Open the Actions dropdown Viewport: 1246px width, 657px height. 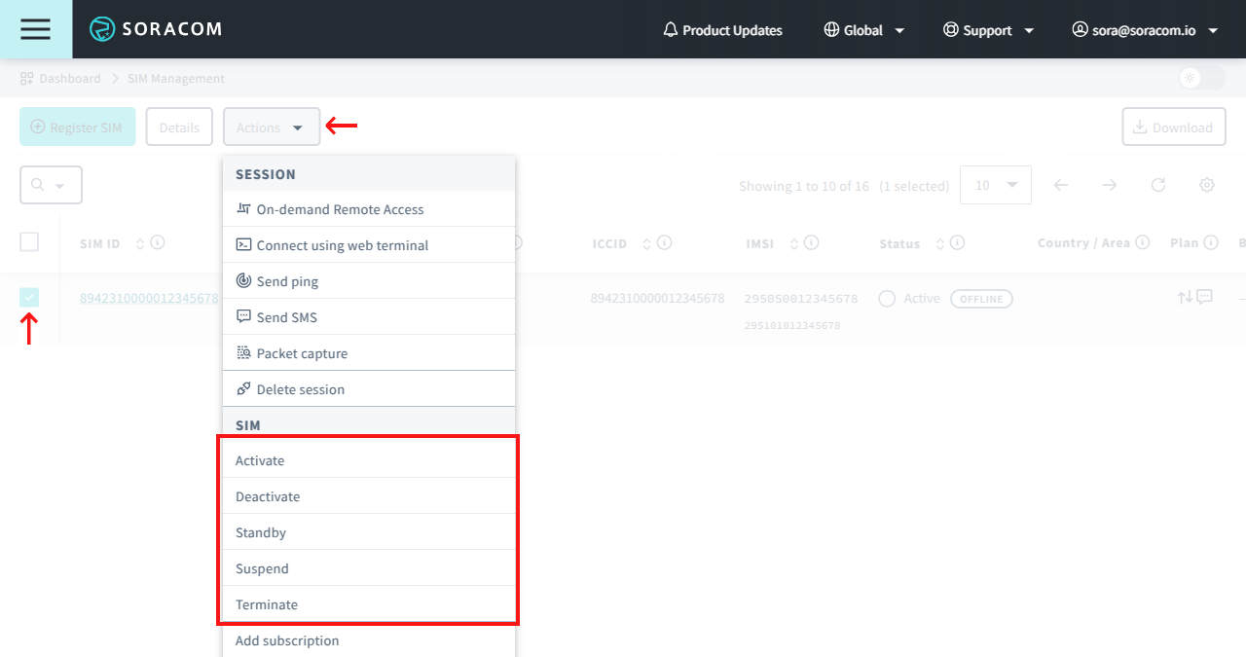pyautogui.click(x=272, y=127)
